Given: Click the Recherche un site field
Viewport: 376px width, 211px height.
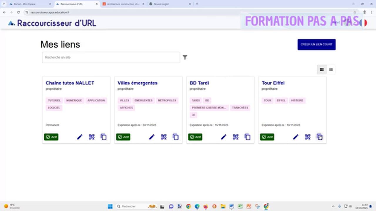Looking at the screenshot, I should [x=111, y=57].
